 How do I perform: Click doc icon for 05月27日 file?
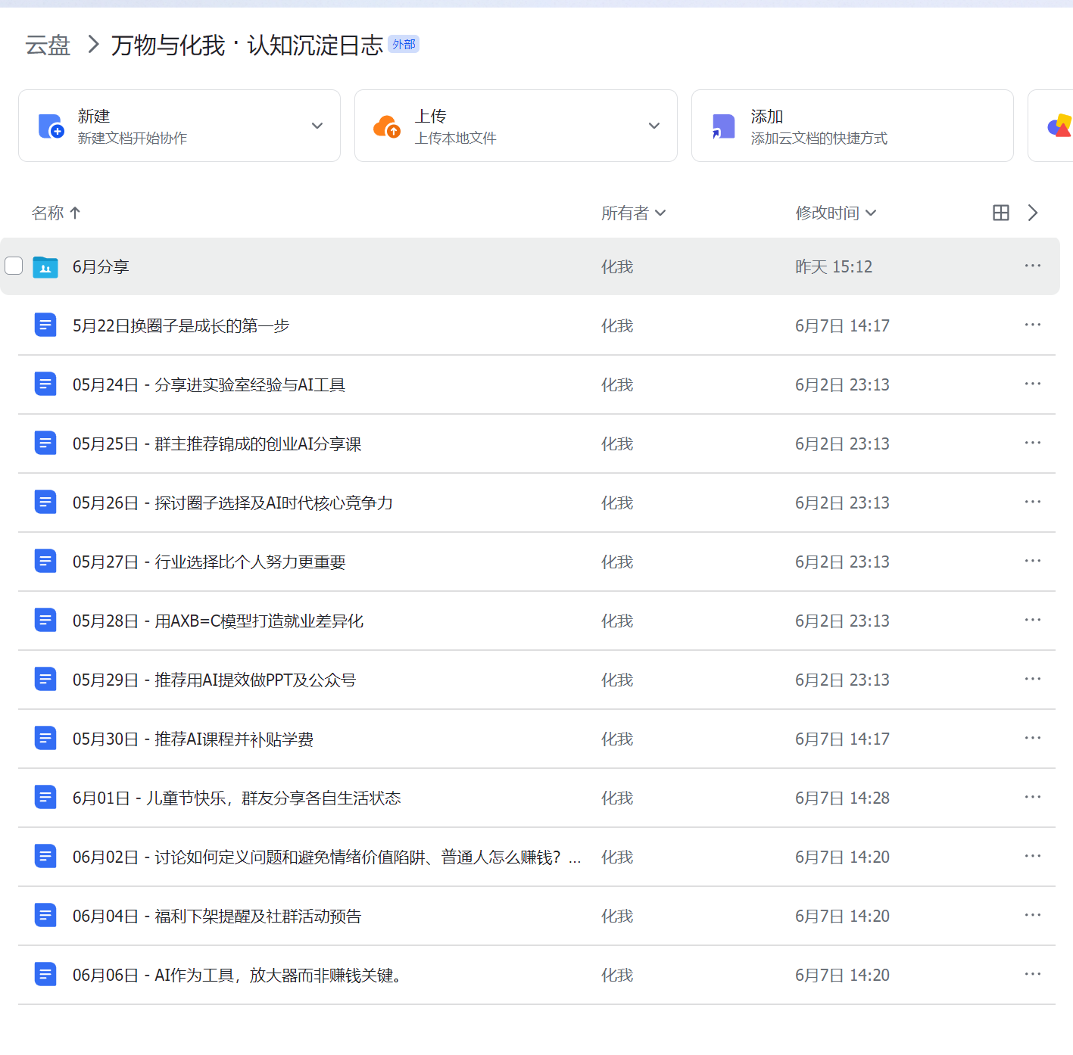point(45,562)
